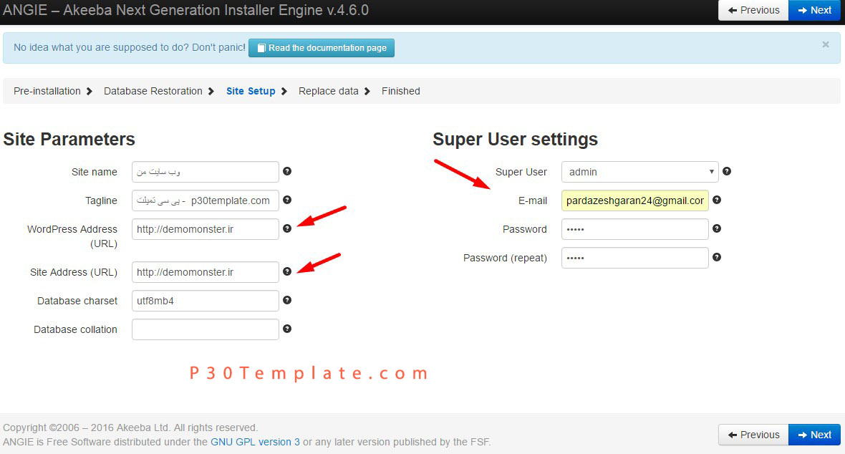Click the Super User settings heading
This screenshot has height=454, width=845.
point(515,139)
